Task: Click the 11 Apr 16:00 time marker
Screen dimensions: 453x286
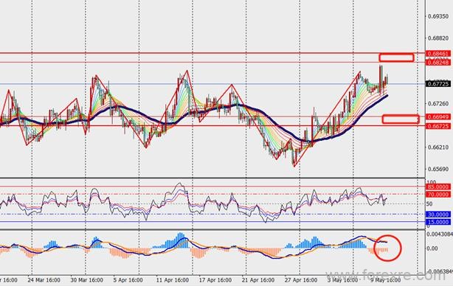Action: [x=173, y=280]
